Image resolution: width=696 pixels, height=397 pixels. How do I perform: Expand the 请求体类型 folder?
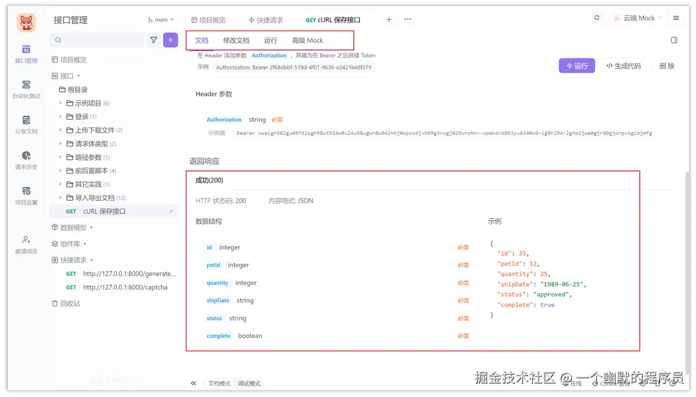60,144
